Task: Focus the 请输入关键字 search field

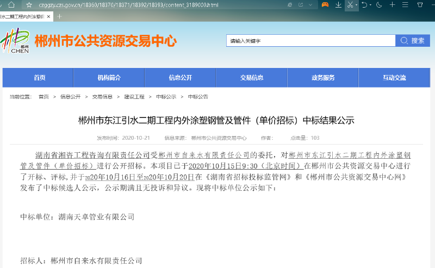Action: [310, 41]
